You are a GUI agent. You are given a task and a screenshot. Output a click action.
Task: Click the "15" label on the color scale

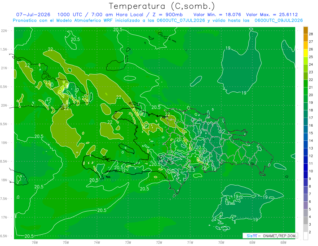click(x=311, y=133)
